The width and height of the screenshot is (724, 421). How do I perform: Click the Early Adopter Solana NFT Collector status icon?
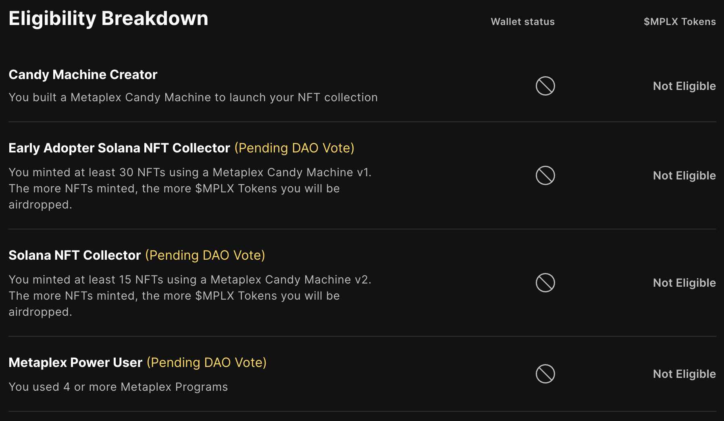coord(545,175)
